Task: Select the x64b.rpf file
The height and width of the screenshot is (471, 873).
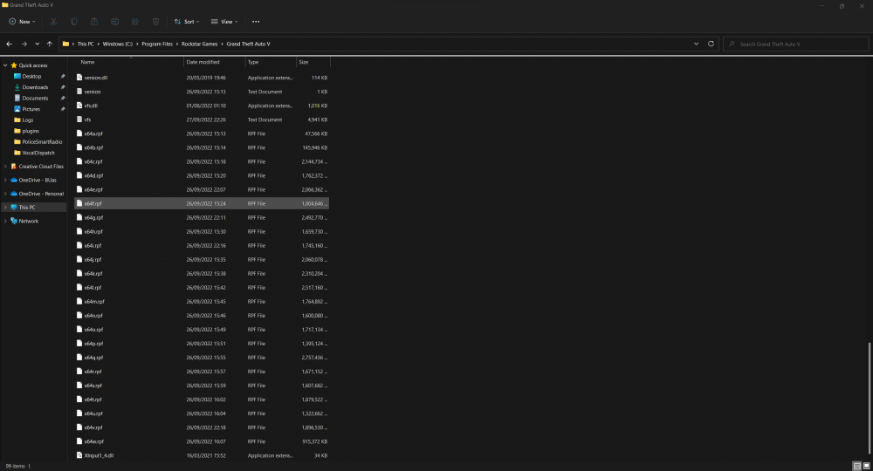Action: click(x=202, y=148)
